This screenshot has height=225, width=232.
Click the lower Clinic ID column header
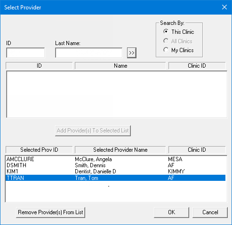(197, 150)
